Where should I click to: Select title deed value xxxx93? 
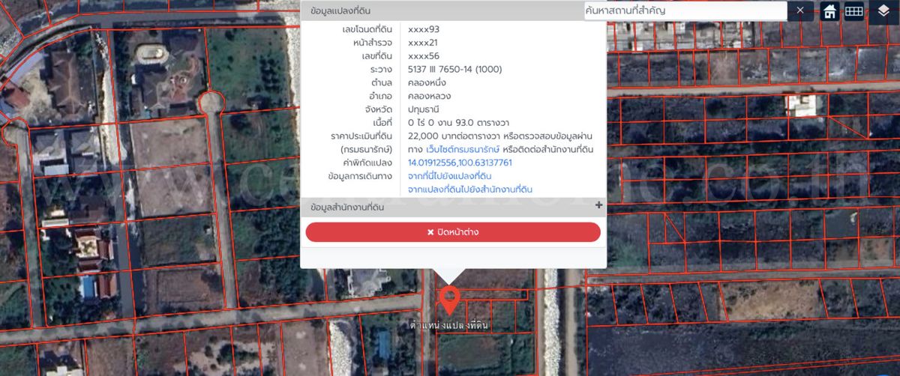point(424,29)
